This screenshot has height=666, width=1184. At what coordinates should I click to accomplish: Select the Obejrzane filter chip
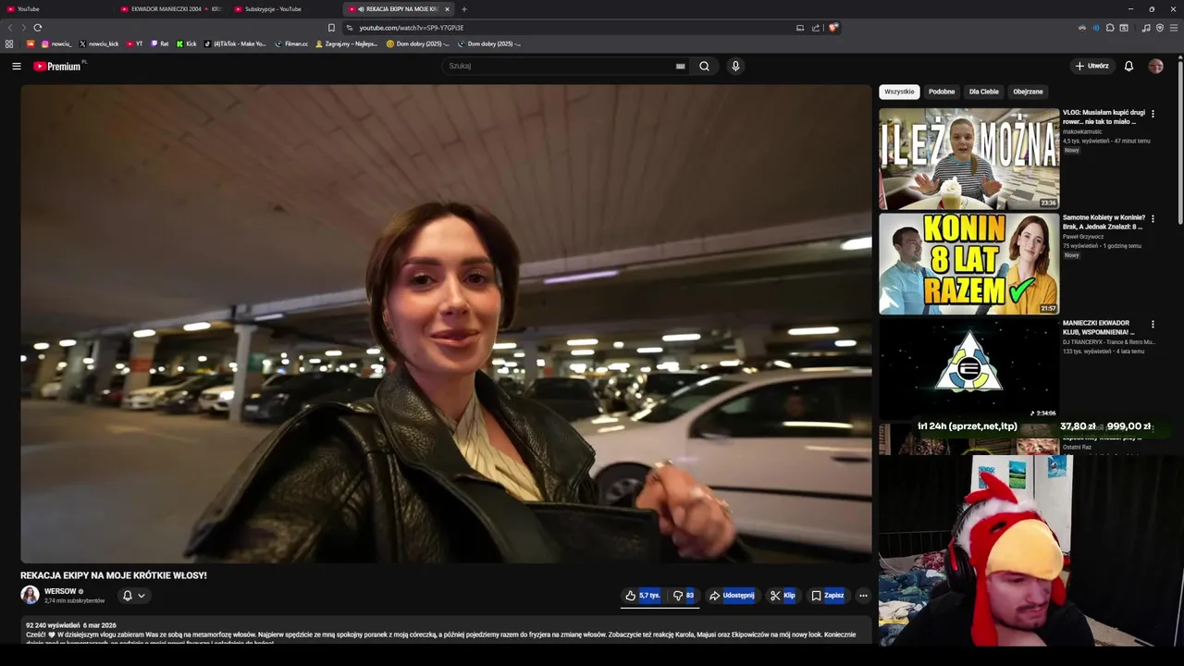pos(1028,92)
